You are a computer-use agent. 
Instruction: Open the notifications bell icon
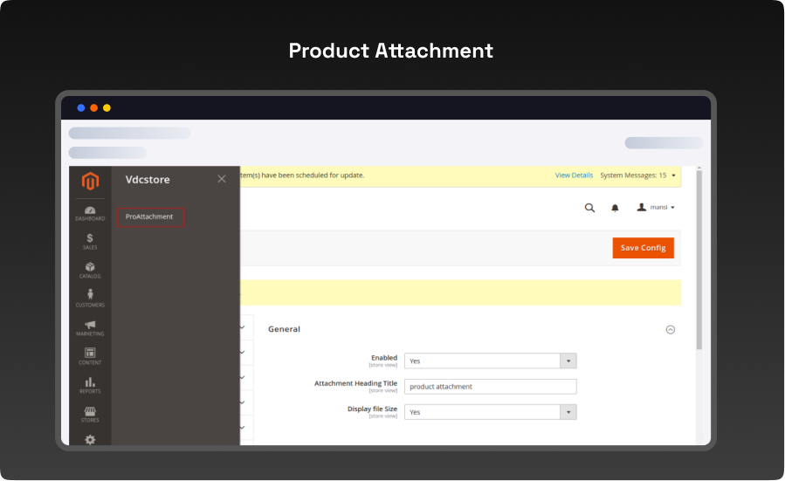(x=615, y=208)
